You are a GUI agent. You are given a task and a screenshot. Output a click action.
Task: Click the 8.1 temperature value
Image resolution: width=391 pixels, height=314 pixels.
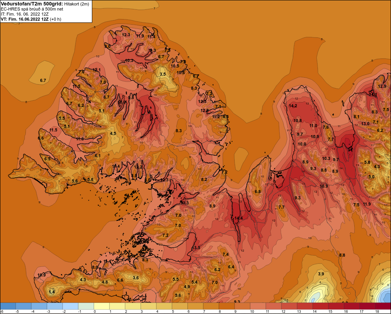point(356,117)
